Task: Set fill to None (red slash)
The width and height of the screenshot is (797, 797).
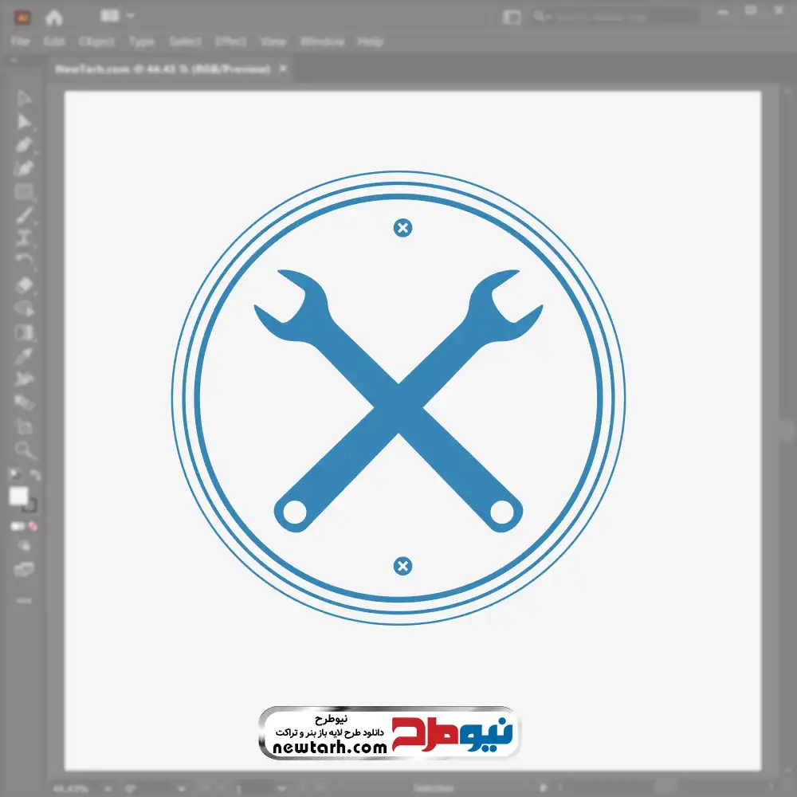Action: click(33, 527)
